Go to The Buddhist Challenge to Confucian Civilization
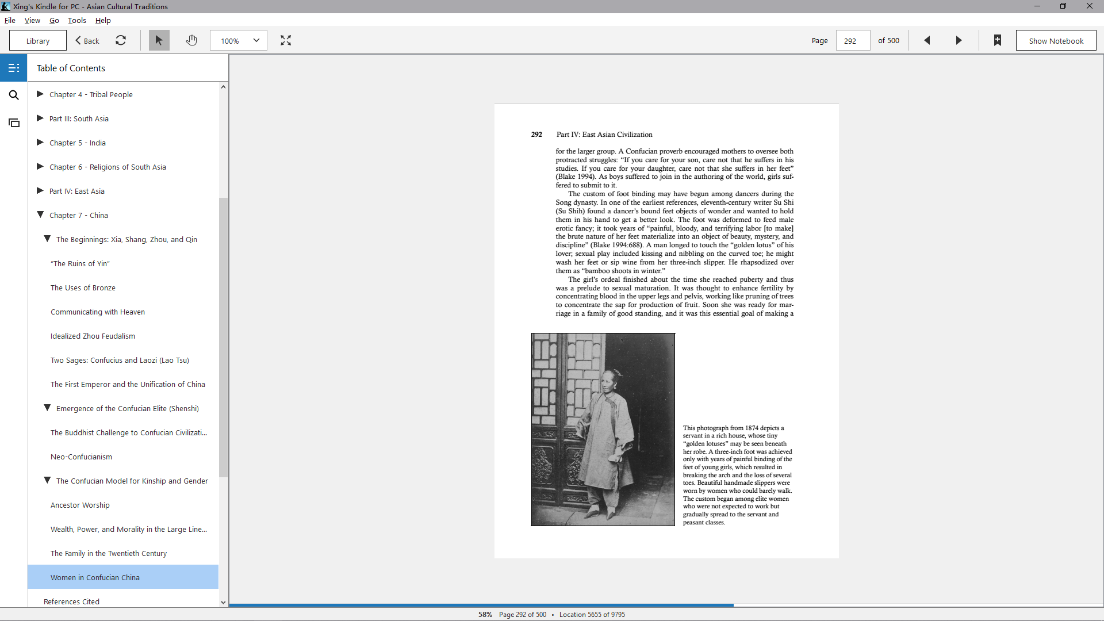 coord(129,432)
